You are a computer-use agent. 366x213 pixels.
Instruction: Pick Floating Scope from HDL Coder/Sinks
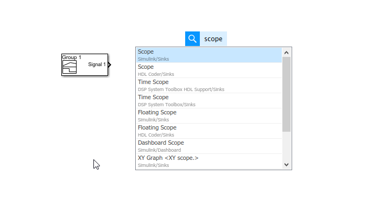coord(209,131)
